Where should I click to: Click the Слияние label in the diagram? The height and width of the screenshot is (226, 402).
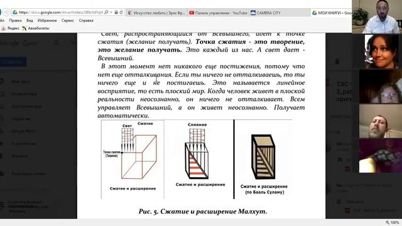(x=197, y=125)
